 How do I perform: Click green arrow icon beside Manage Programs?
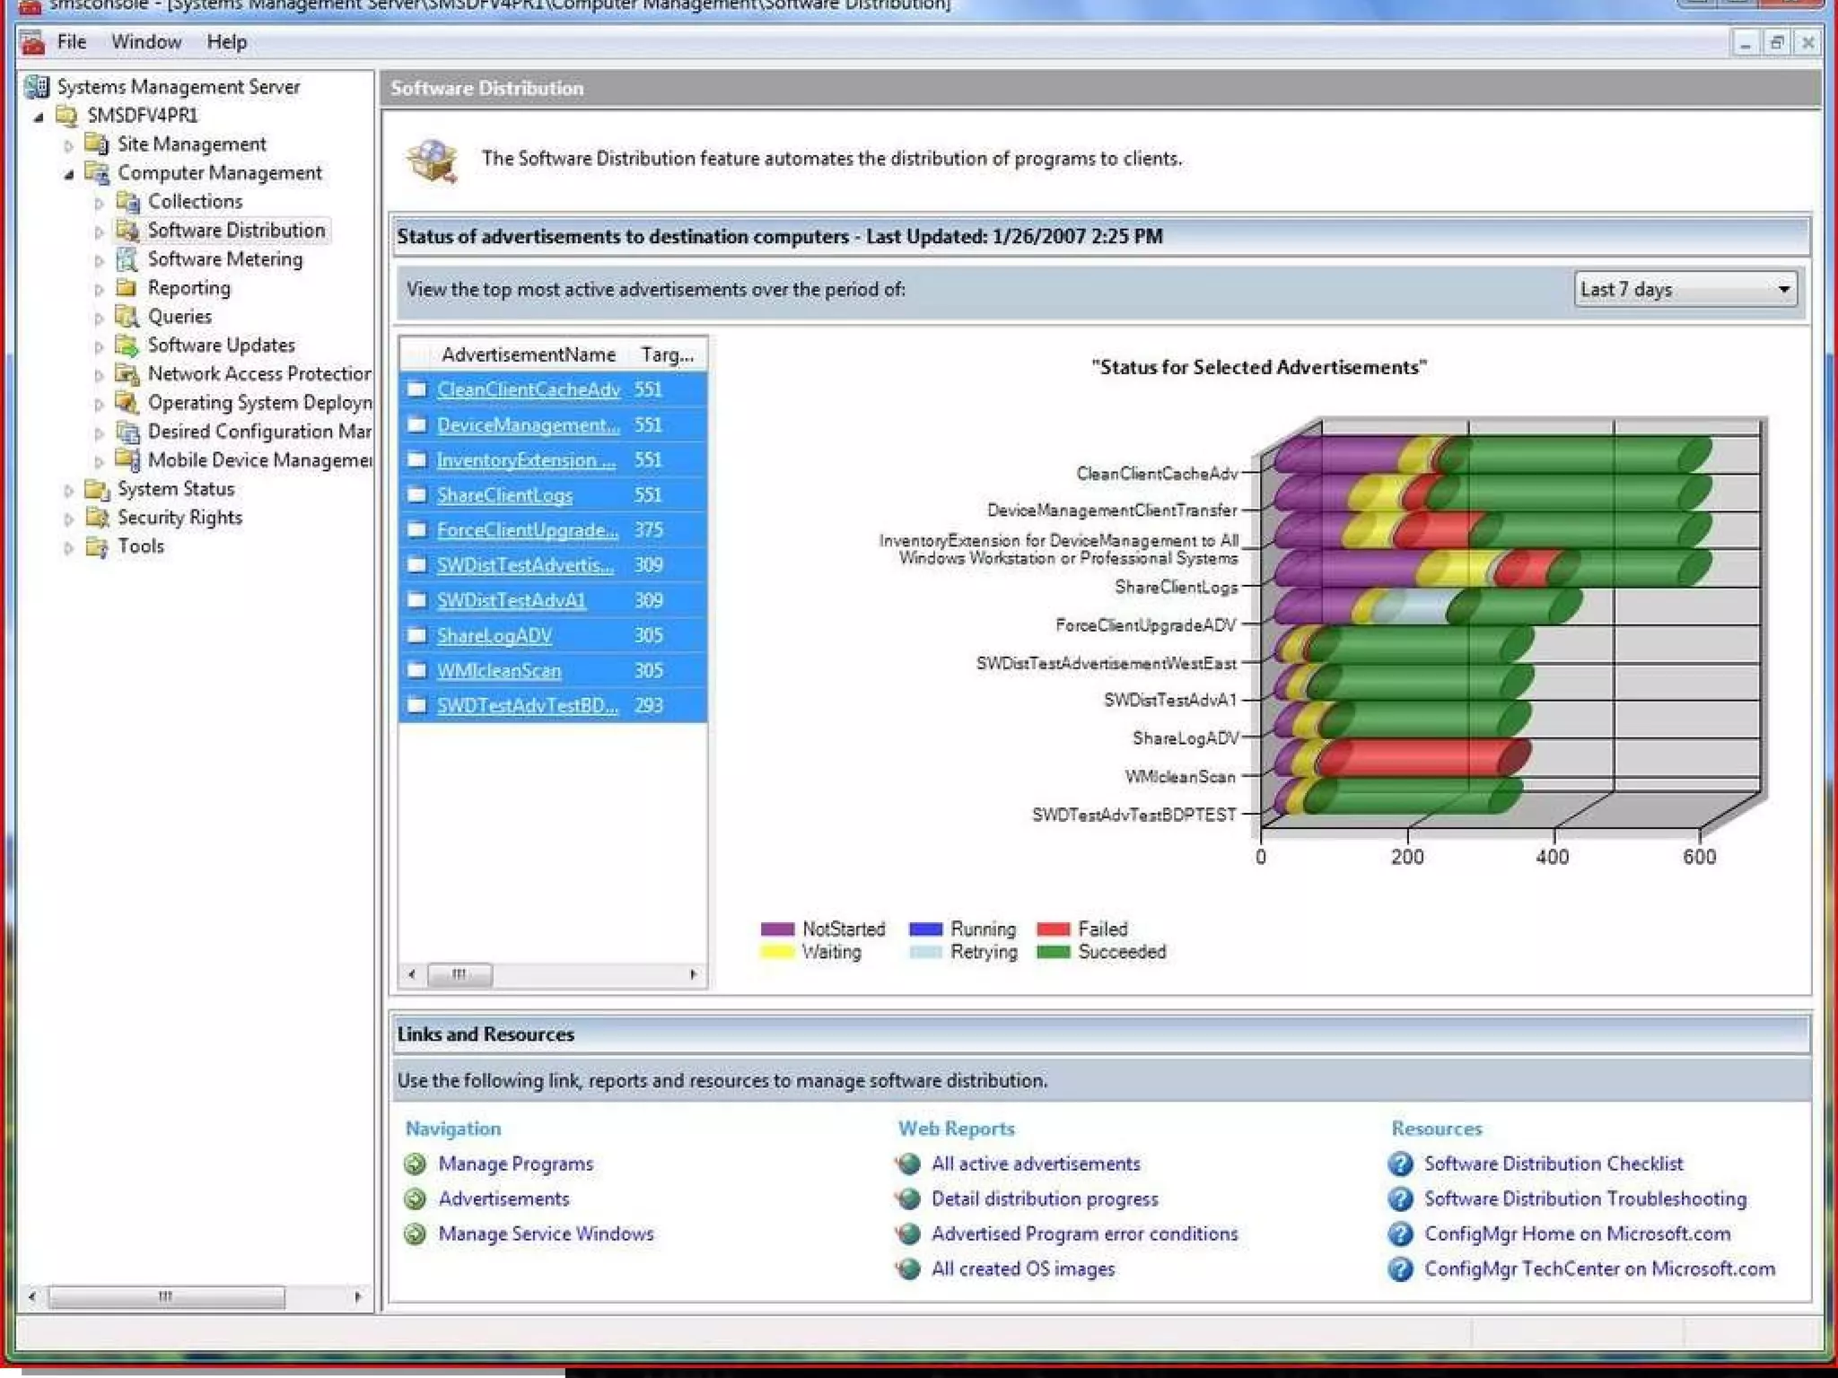(415, 1164)
